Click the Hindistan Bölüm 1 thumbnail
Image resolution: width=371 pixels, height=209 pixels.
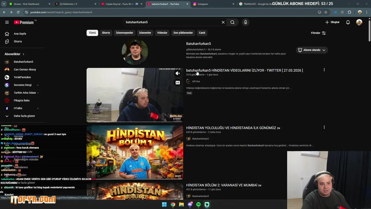[135, 152]
